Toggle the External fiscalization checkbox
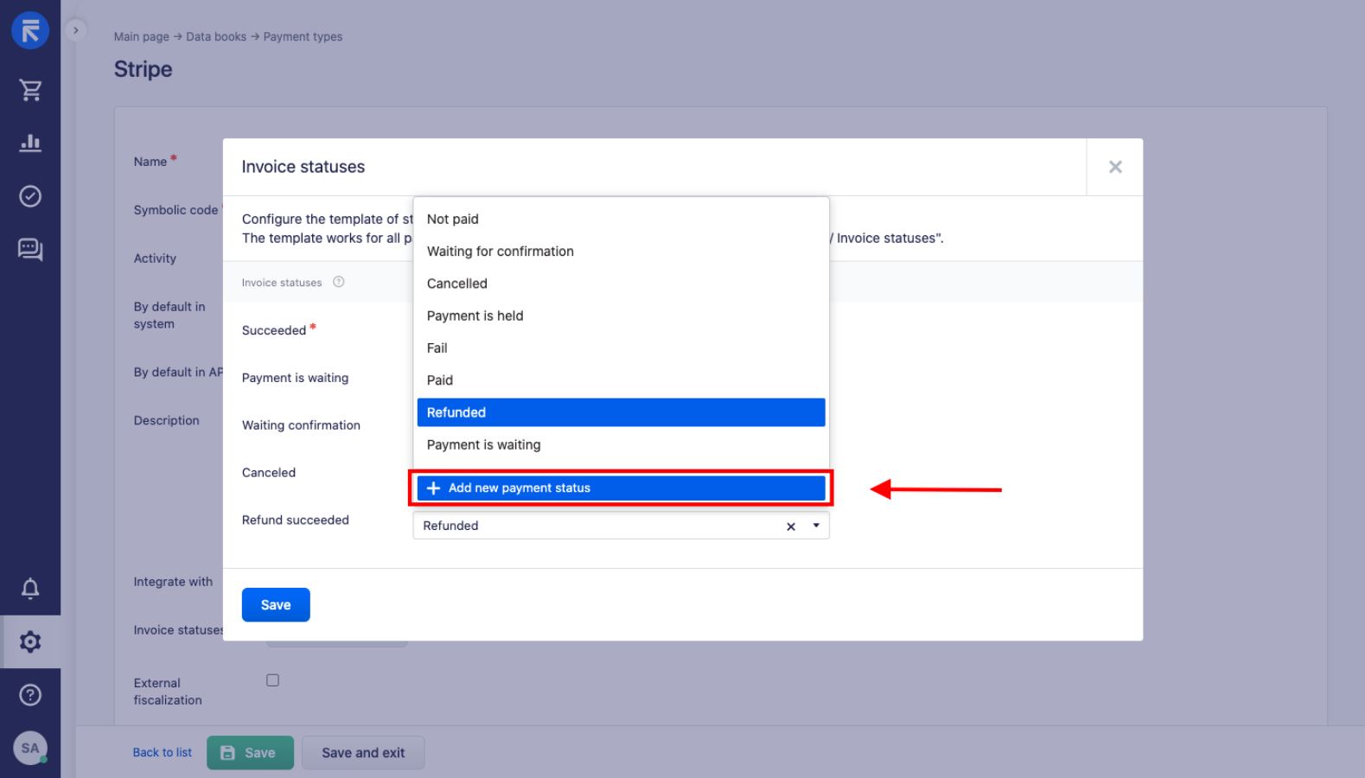The width and height of the screenshot is (1365, 778). tap(272, 680)
